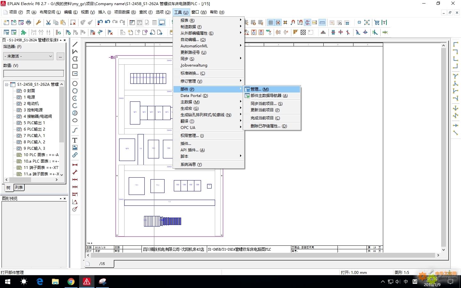Click the hatched pattern icon in toolbar
The width and height of the screenshot is (461, 288).
click(x=303, y=32)
